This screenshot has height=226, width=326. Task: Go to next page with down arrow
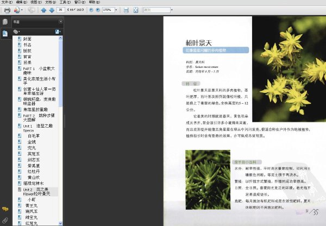tap(52, 10)
